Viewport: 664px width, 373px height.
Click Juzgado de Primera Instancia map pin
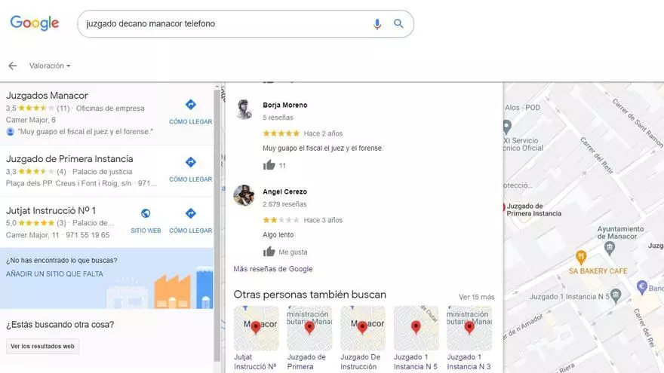[x=502, y=207]
